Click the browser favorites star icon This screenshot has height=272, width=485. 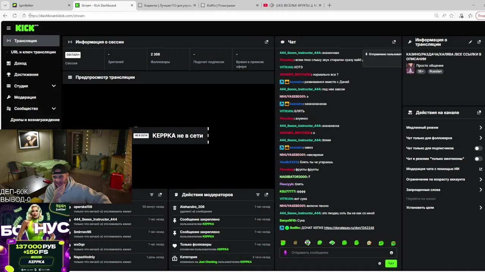point(451,15)
